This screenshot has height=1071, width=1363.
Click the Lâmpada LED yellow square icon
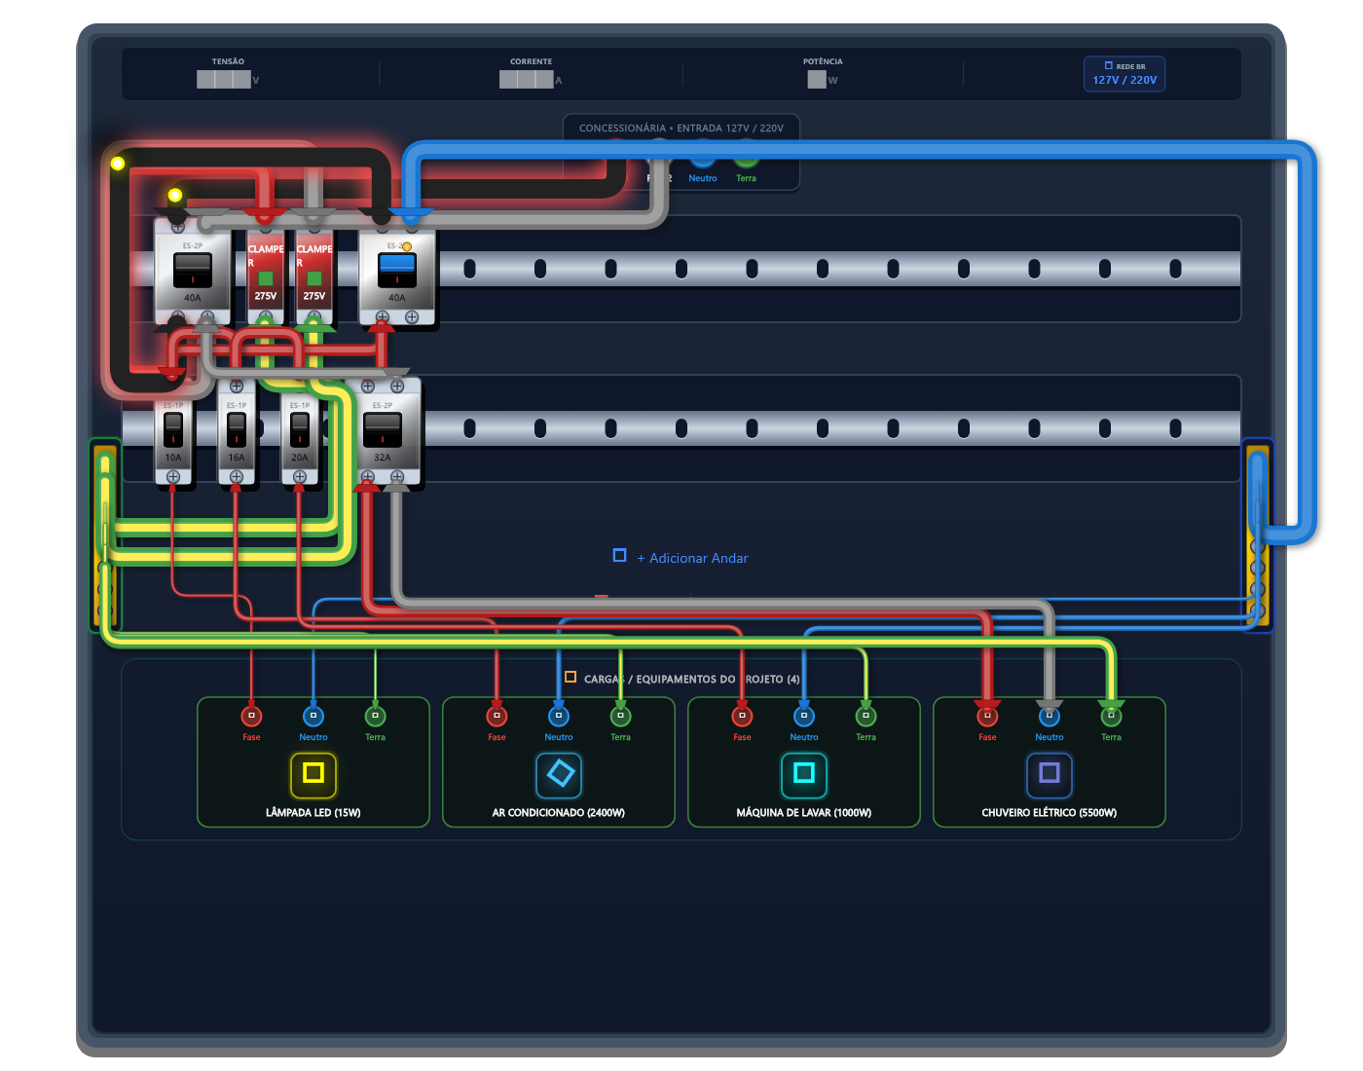[313, 774]
